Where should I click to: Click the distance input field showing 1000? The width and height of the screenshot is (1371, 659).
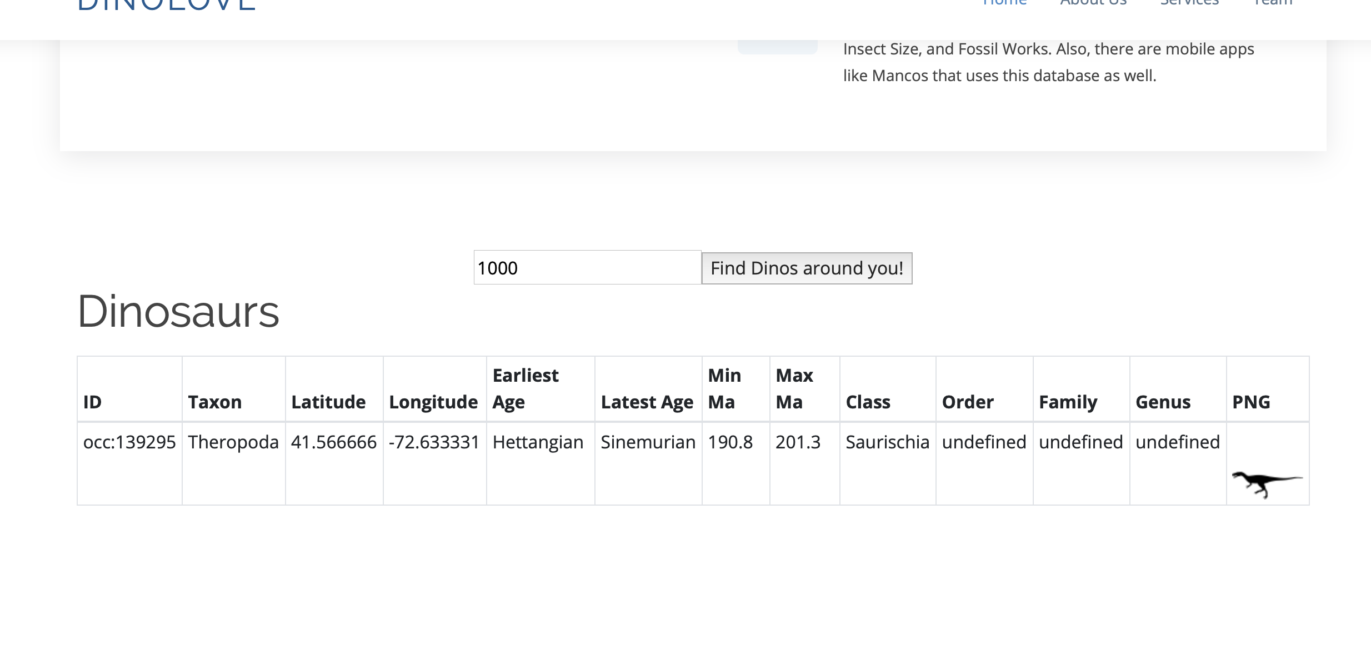pyautogui.click(x=587, y=268)
